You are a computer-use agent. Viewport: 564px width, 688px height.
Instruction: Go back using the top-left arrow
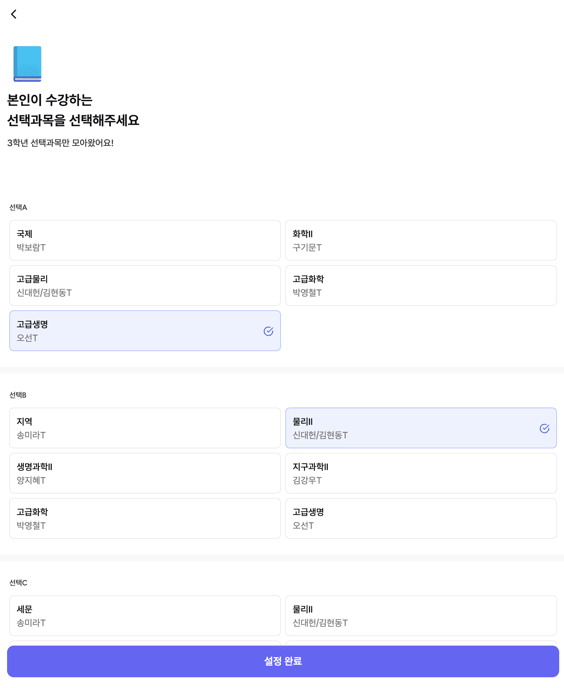point(14,14)
